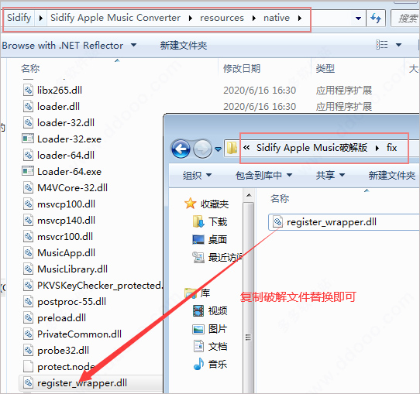The width and height of the screenshot is (420, 394).
Task: Open the 共享 share dropdown menu
Action: point(330,175)
